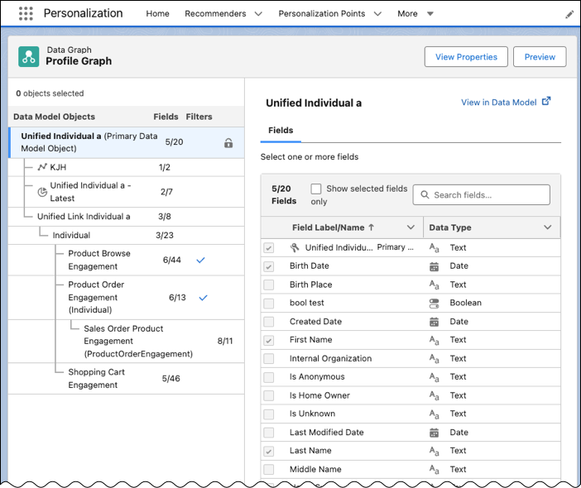
Task: Select the Unified Link Individual a row
Action: click(x=127, y=217)
